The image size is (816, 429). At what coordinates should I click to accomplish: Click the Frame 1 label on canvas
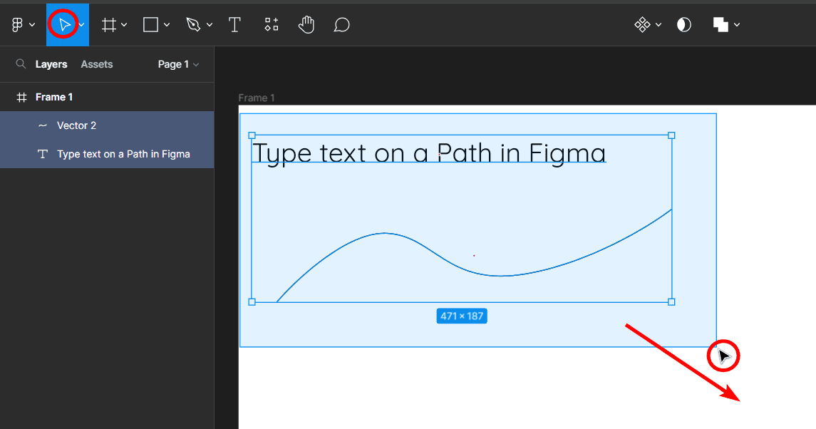tap(257, 98)
